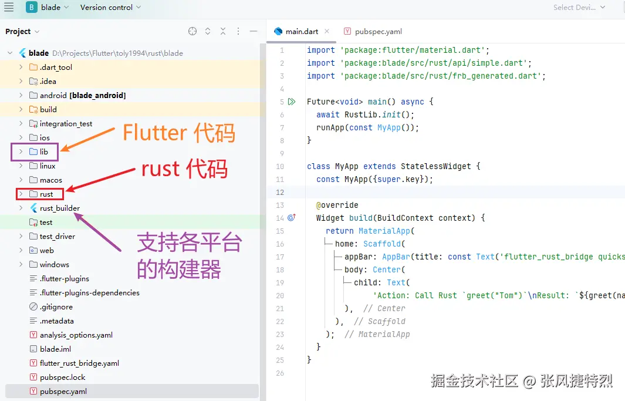Open the main hamburger menu
The width and height of the screenshot is (625, 401).
click(x=9, y=7)
